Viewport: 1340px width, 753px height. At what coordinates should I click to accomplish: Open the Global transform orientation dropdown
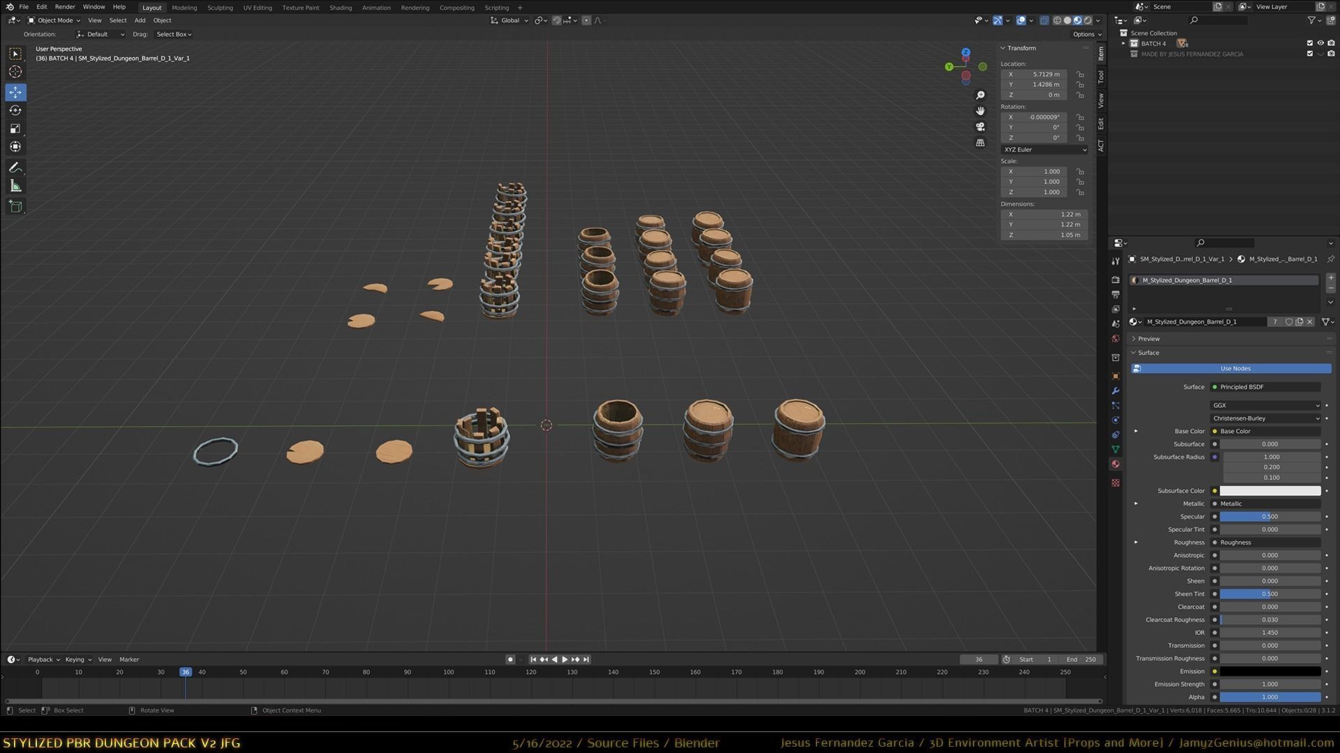509,20
